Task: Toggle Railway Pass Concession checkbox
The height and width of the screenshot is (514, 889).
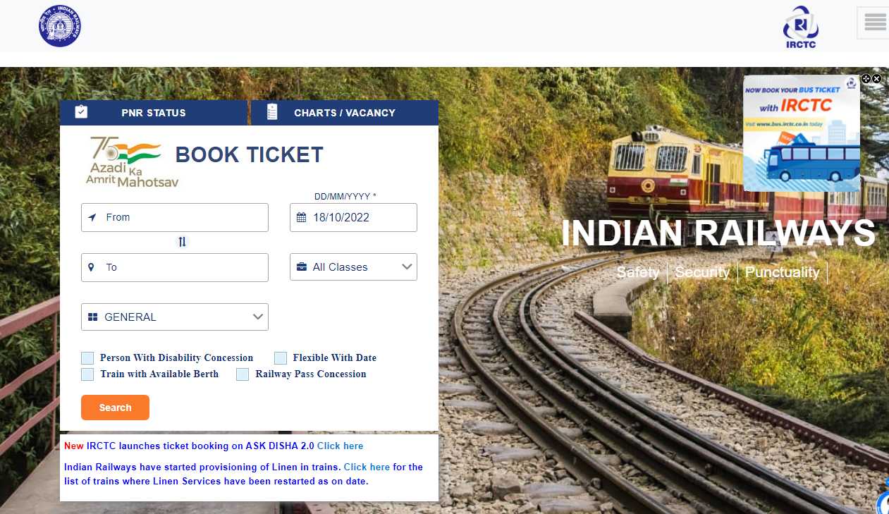Action: 243,374
